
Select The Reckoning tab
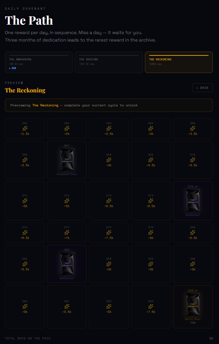(179, 62)
